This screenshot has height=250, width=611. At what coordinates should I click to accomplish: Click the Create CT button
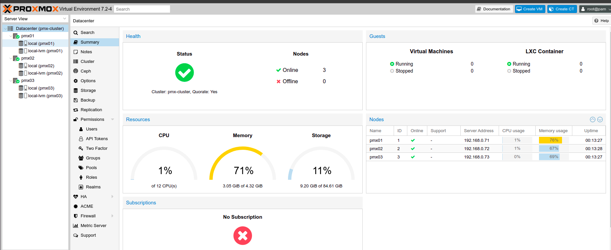pyautogui.click(x=562, y=9)
